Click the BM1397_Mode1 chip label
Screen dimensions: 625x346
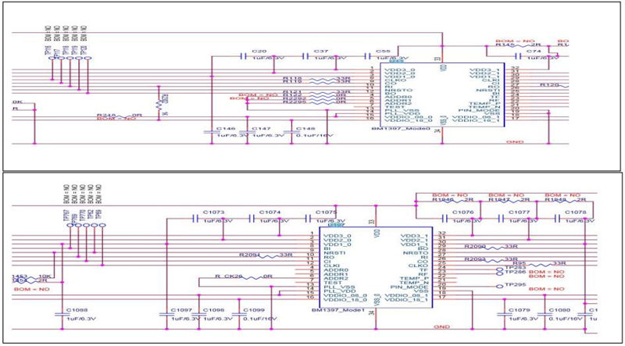[336, 310]
